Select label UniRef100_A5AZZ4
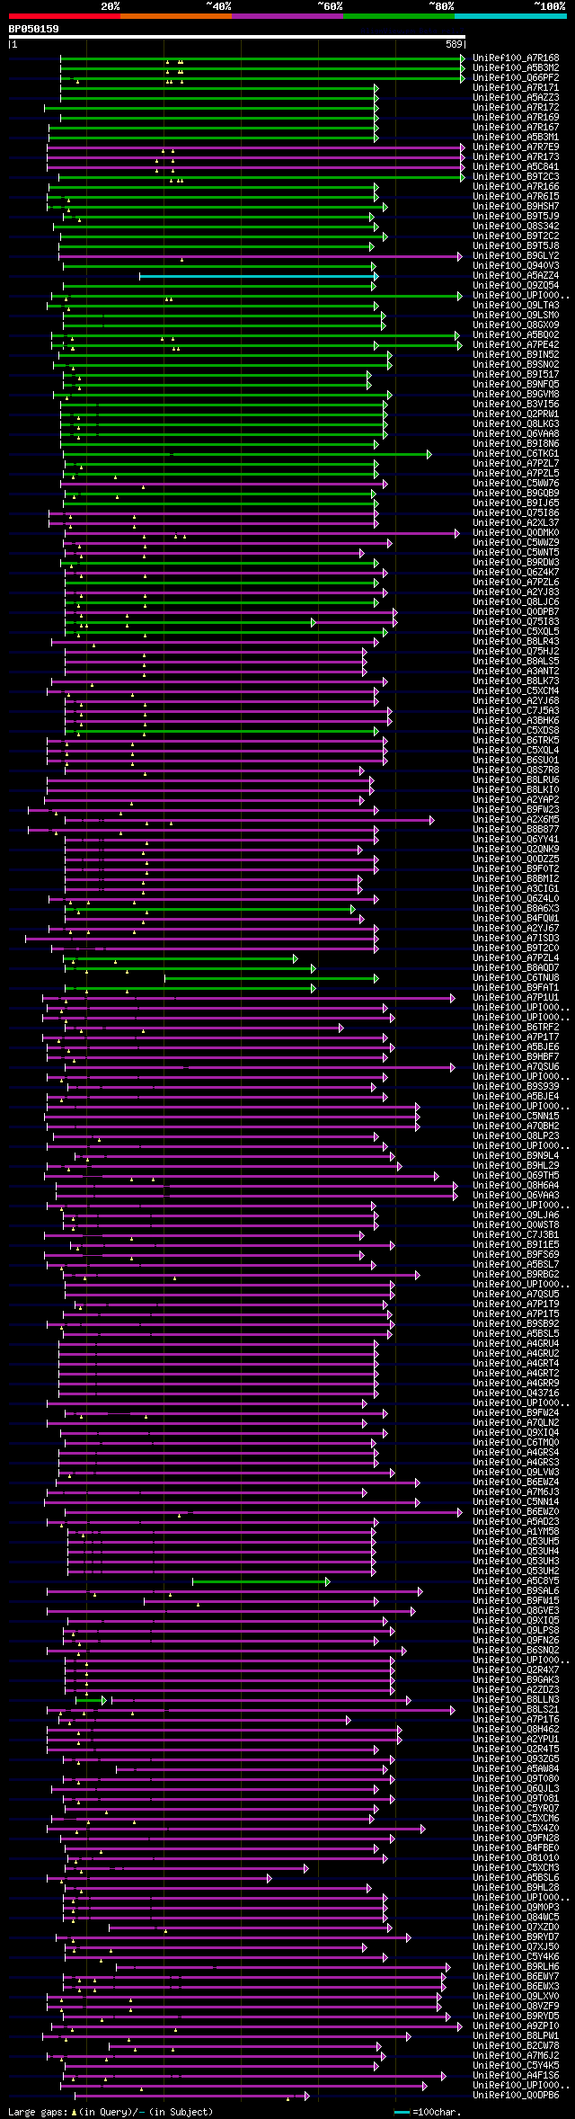This screenshot has width=575, height=2119. pos(516,276)
